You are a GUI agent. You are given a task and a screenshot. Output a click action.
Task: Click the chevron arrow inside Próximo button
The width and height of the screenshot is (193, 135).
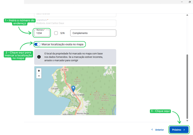coord(184,130)
